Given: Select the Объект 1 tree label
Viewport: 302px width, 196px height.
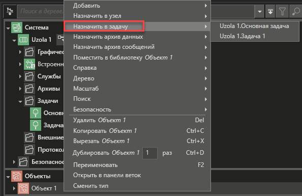Looking at the screenshot, I should [44, 188].
